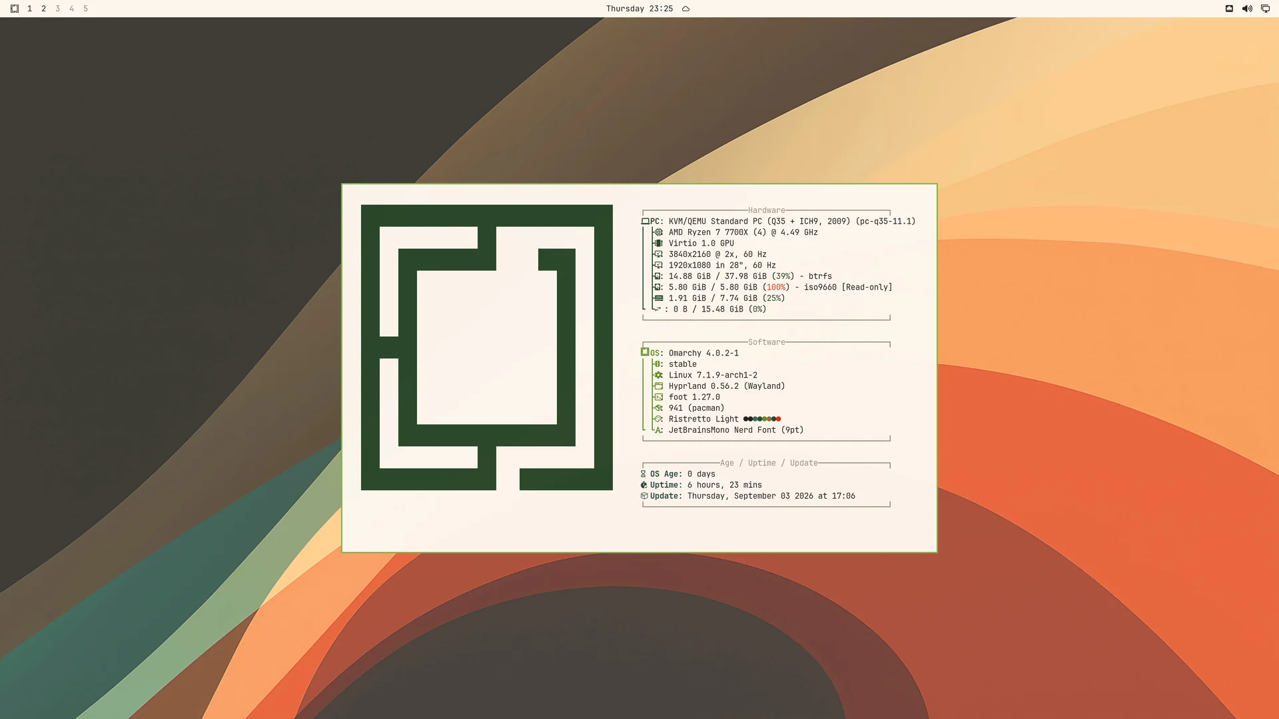This screenshot has height=719, width=1279.
Task: Click the Linux 7.1.9-arch1-2 kernel line
Action: tap(713, 375)
